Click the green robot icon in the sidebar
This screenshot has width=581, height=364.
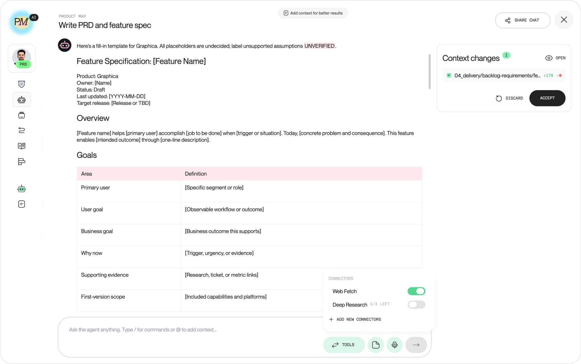[21, 189]
